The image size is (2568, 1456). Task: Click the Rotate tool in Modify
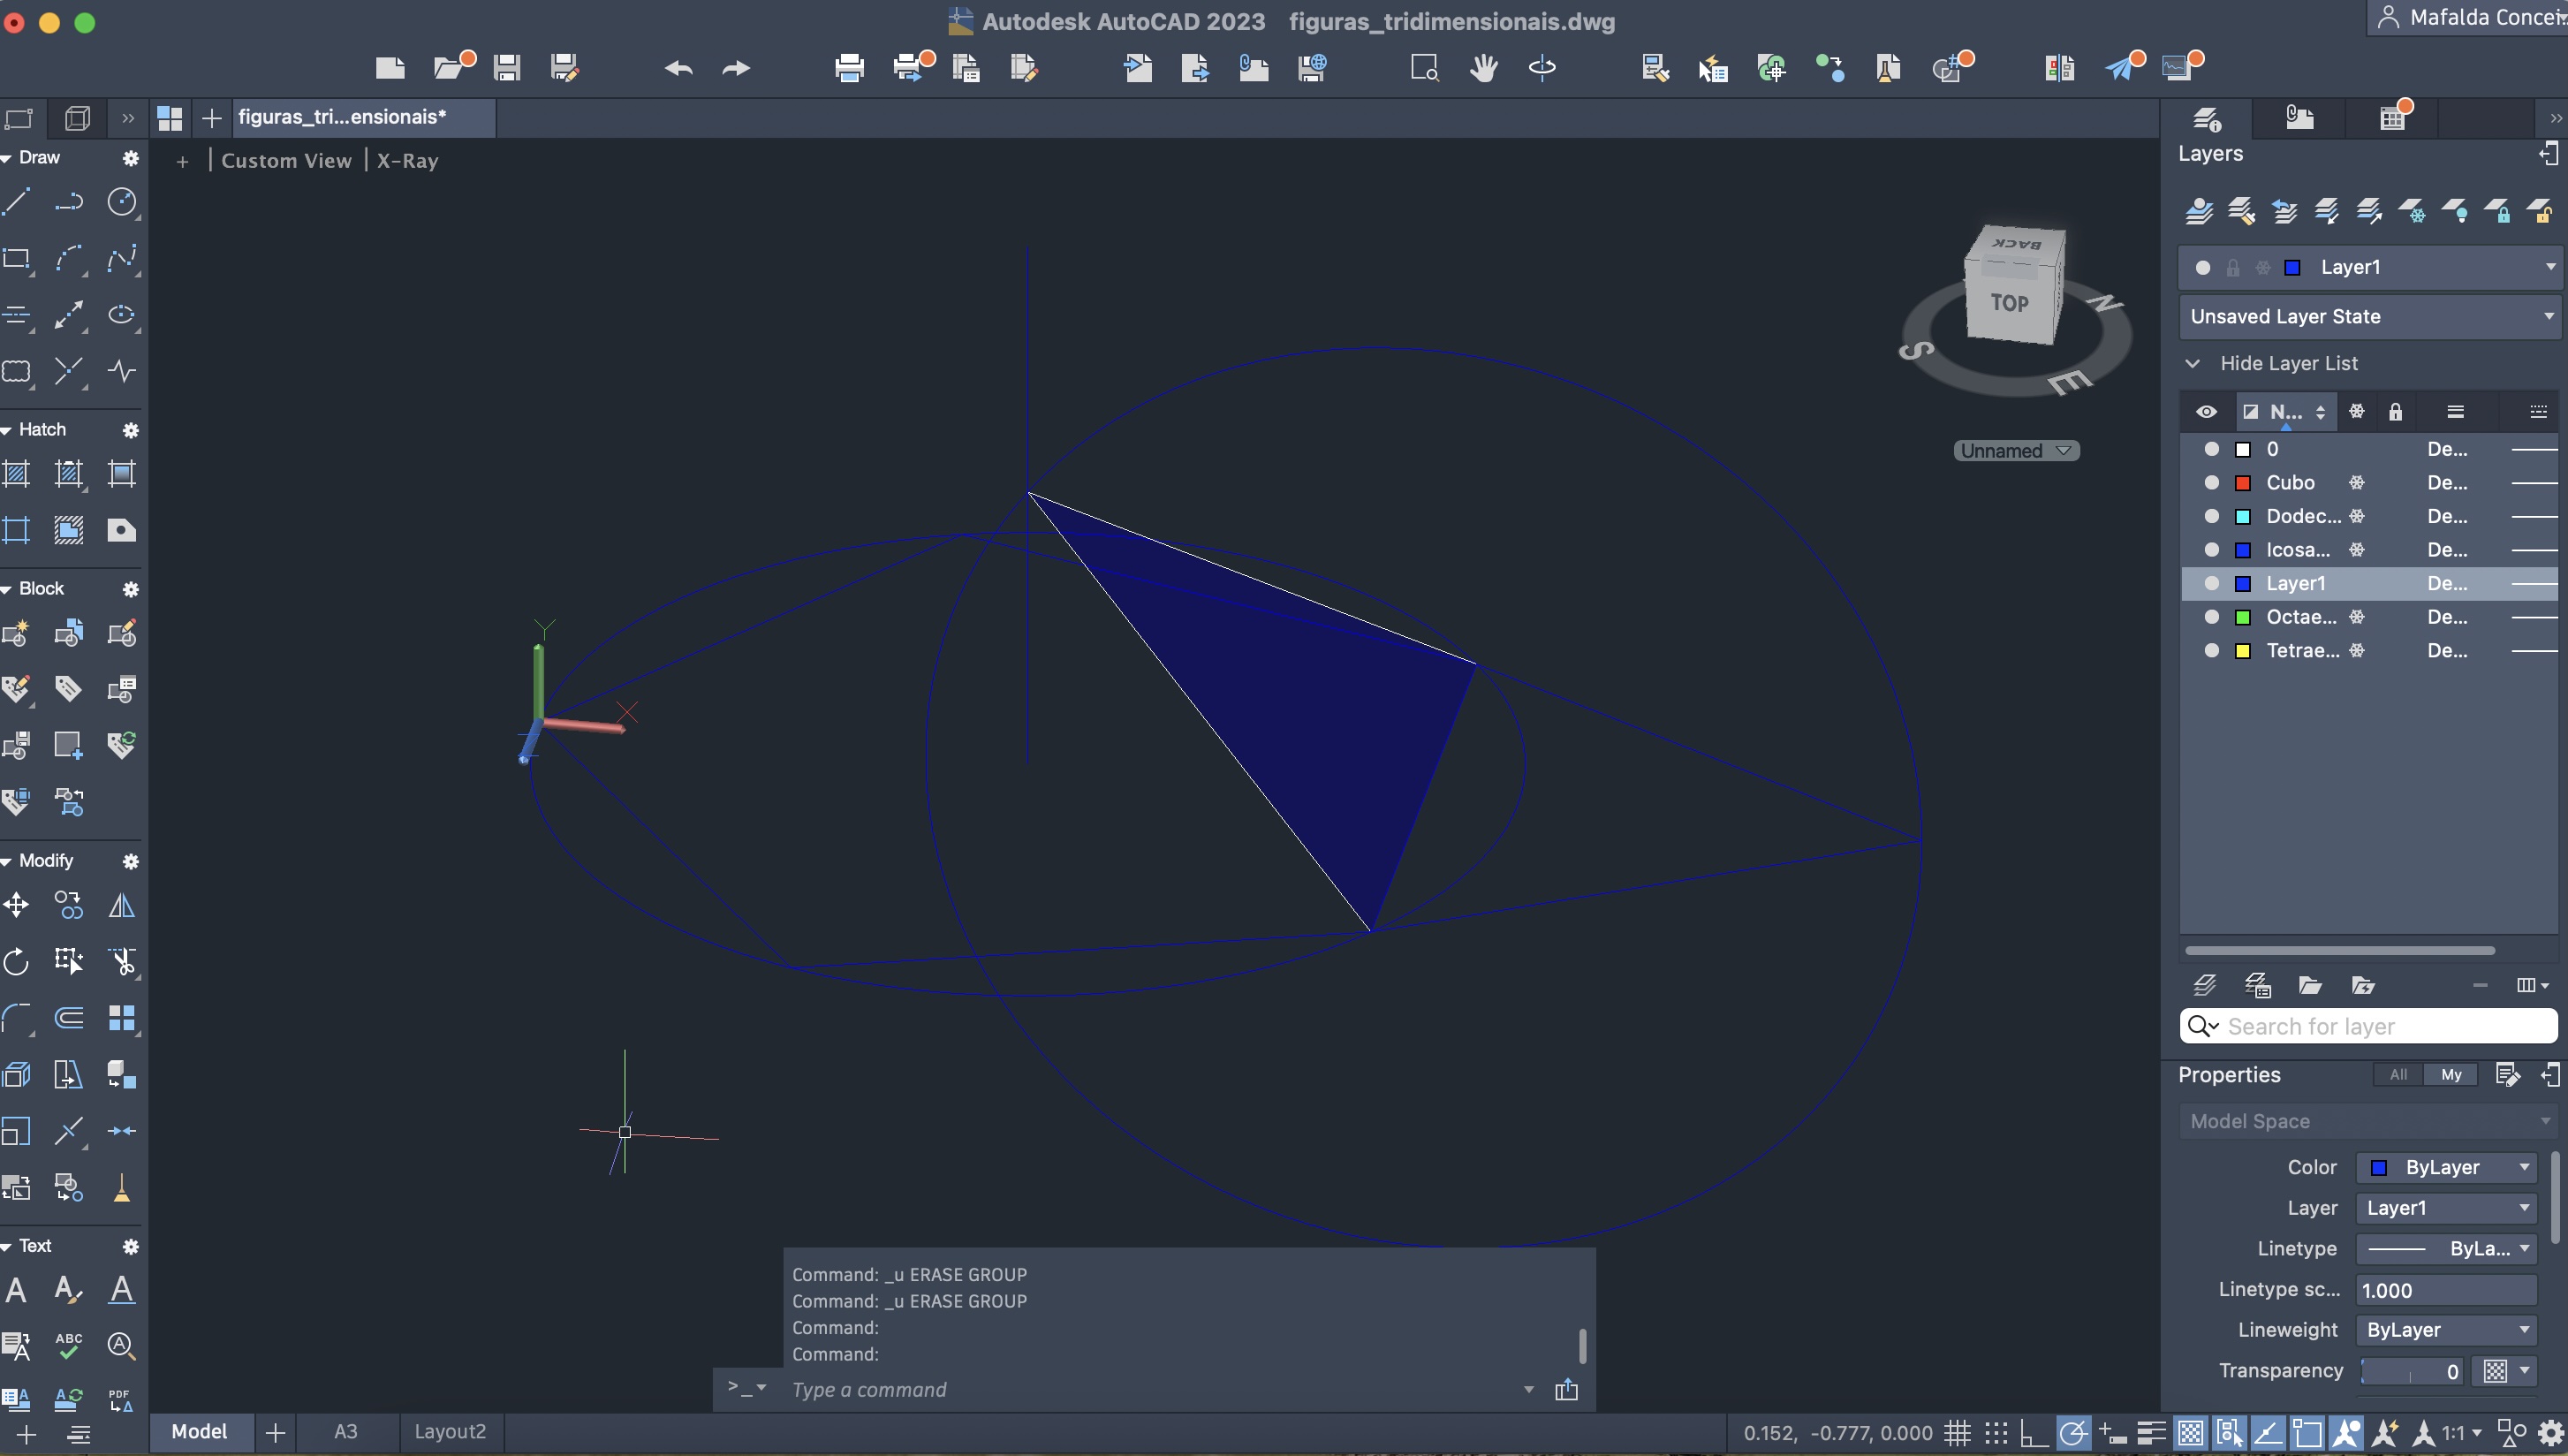(x=16, y=962)
